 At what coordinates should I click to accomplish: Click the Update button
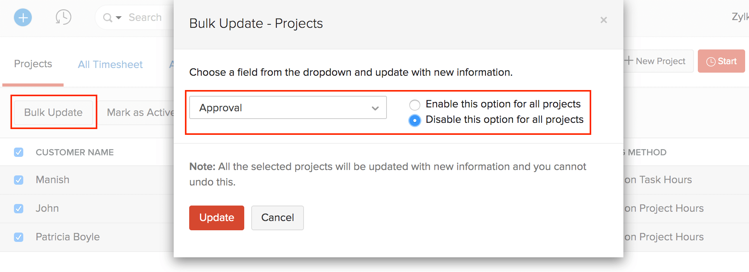216,218
